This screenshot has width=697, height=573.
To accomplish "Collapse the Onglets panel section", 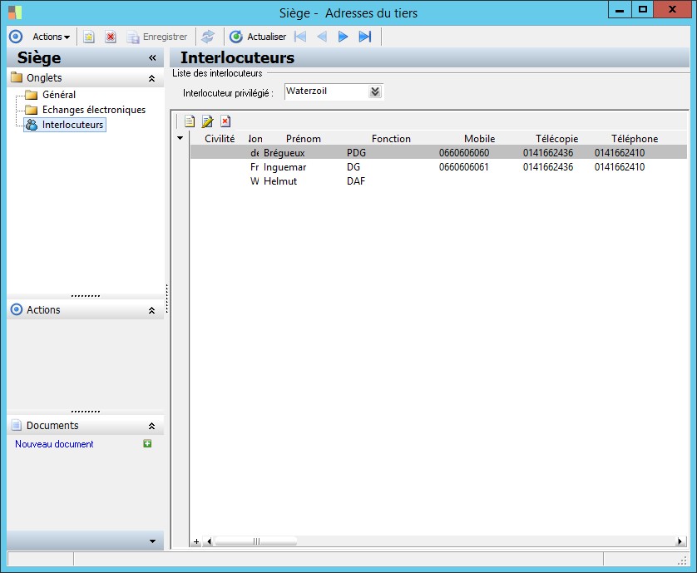I will [x=151, y=78].
